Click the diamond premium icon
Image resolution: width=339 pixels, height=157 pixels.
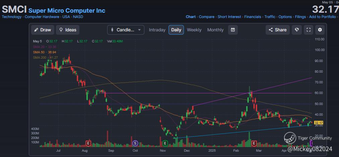[x=297, y=30]
